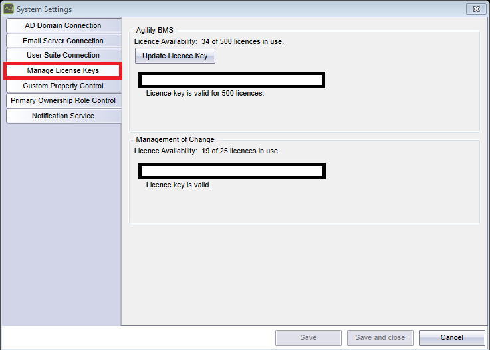Click the Save button

(308, 338)
